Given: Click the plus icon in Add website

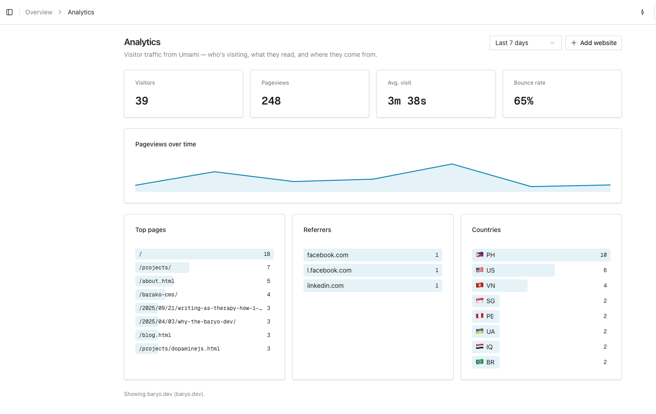Looking at the screenshot, I should point(574,43).
